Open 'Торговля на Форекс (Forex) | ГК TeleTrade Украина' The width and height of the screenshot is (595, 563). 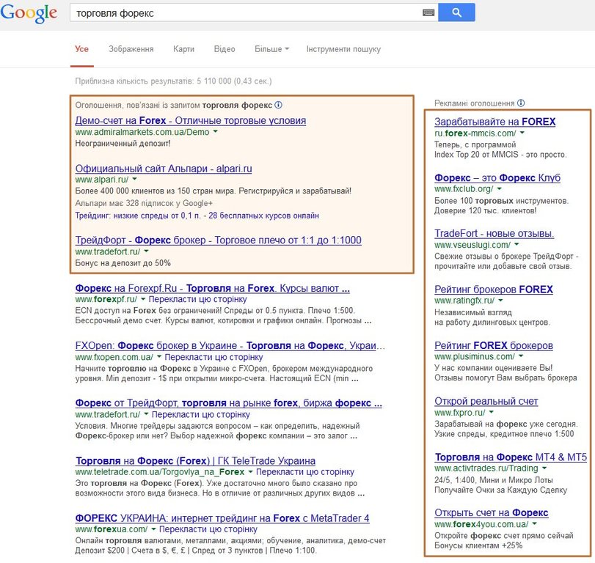[x=195, y=461]
